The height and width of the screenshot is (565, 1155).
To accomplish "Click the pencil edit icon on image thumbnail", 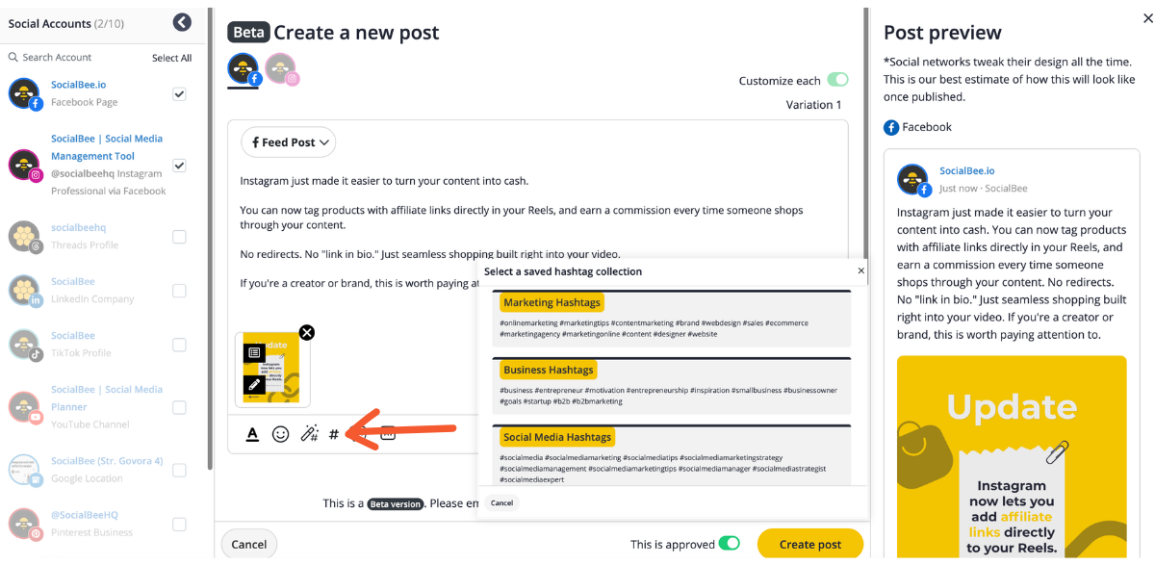I will (254, 384).
